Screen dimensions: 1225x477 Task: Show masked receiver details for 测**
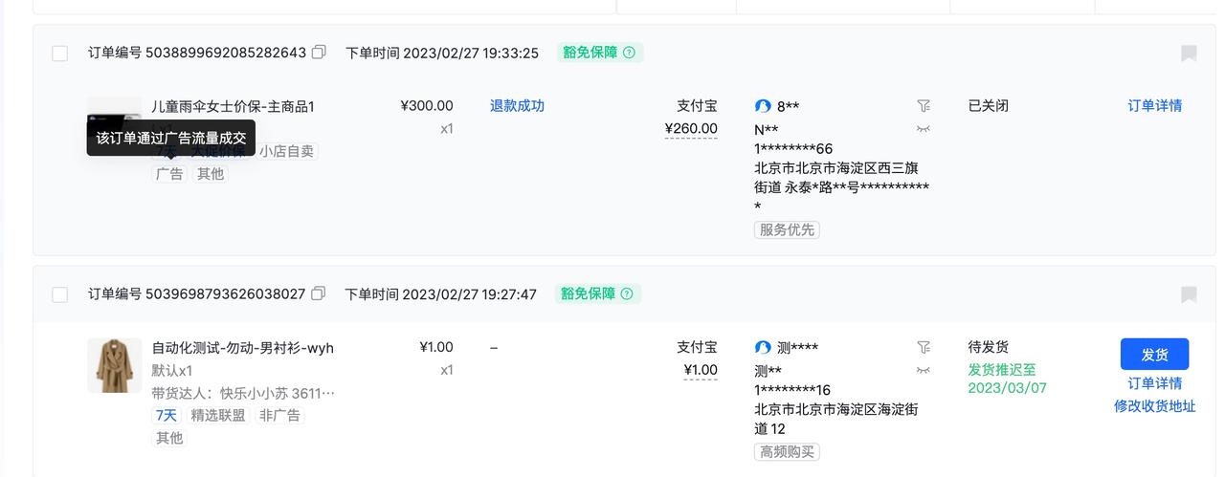923,370
